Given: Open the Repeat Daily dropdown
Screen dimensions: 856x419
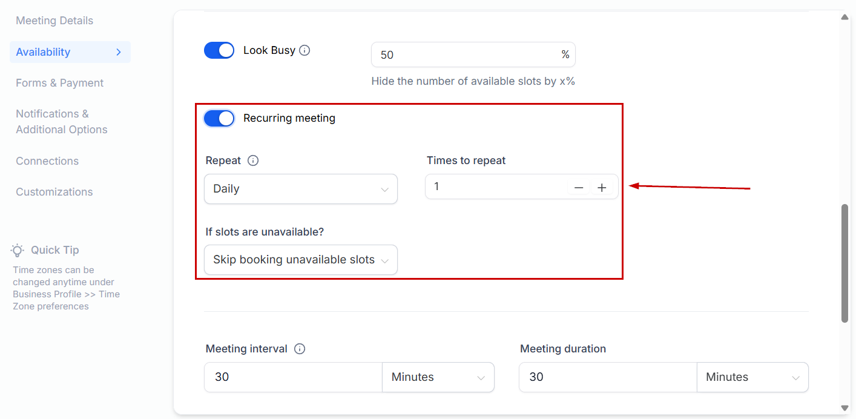Looking at the screenshot, I should [x=301, y=189].
